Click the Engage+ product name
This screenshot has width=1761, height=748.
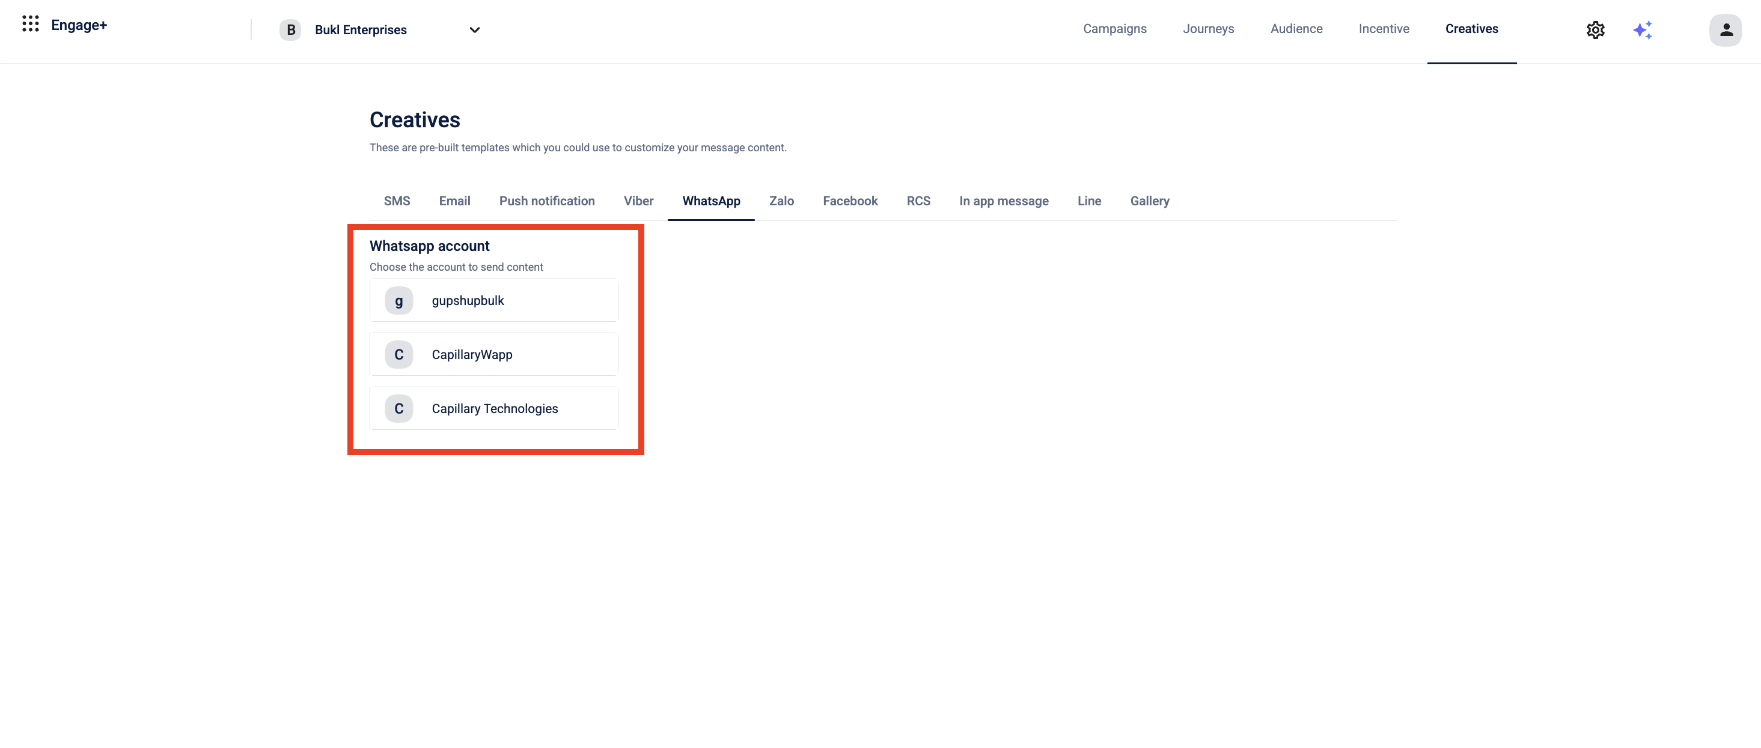point(79,25)
